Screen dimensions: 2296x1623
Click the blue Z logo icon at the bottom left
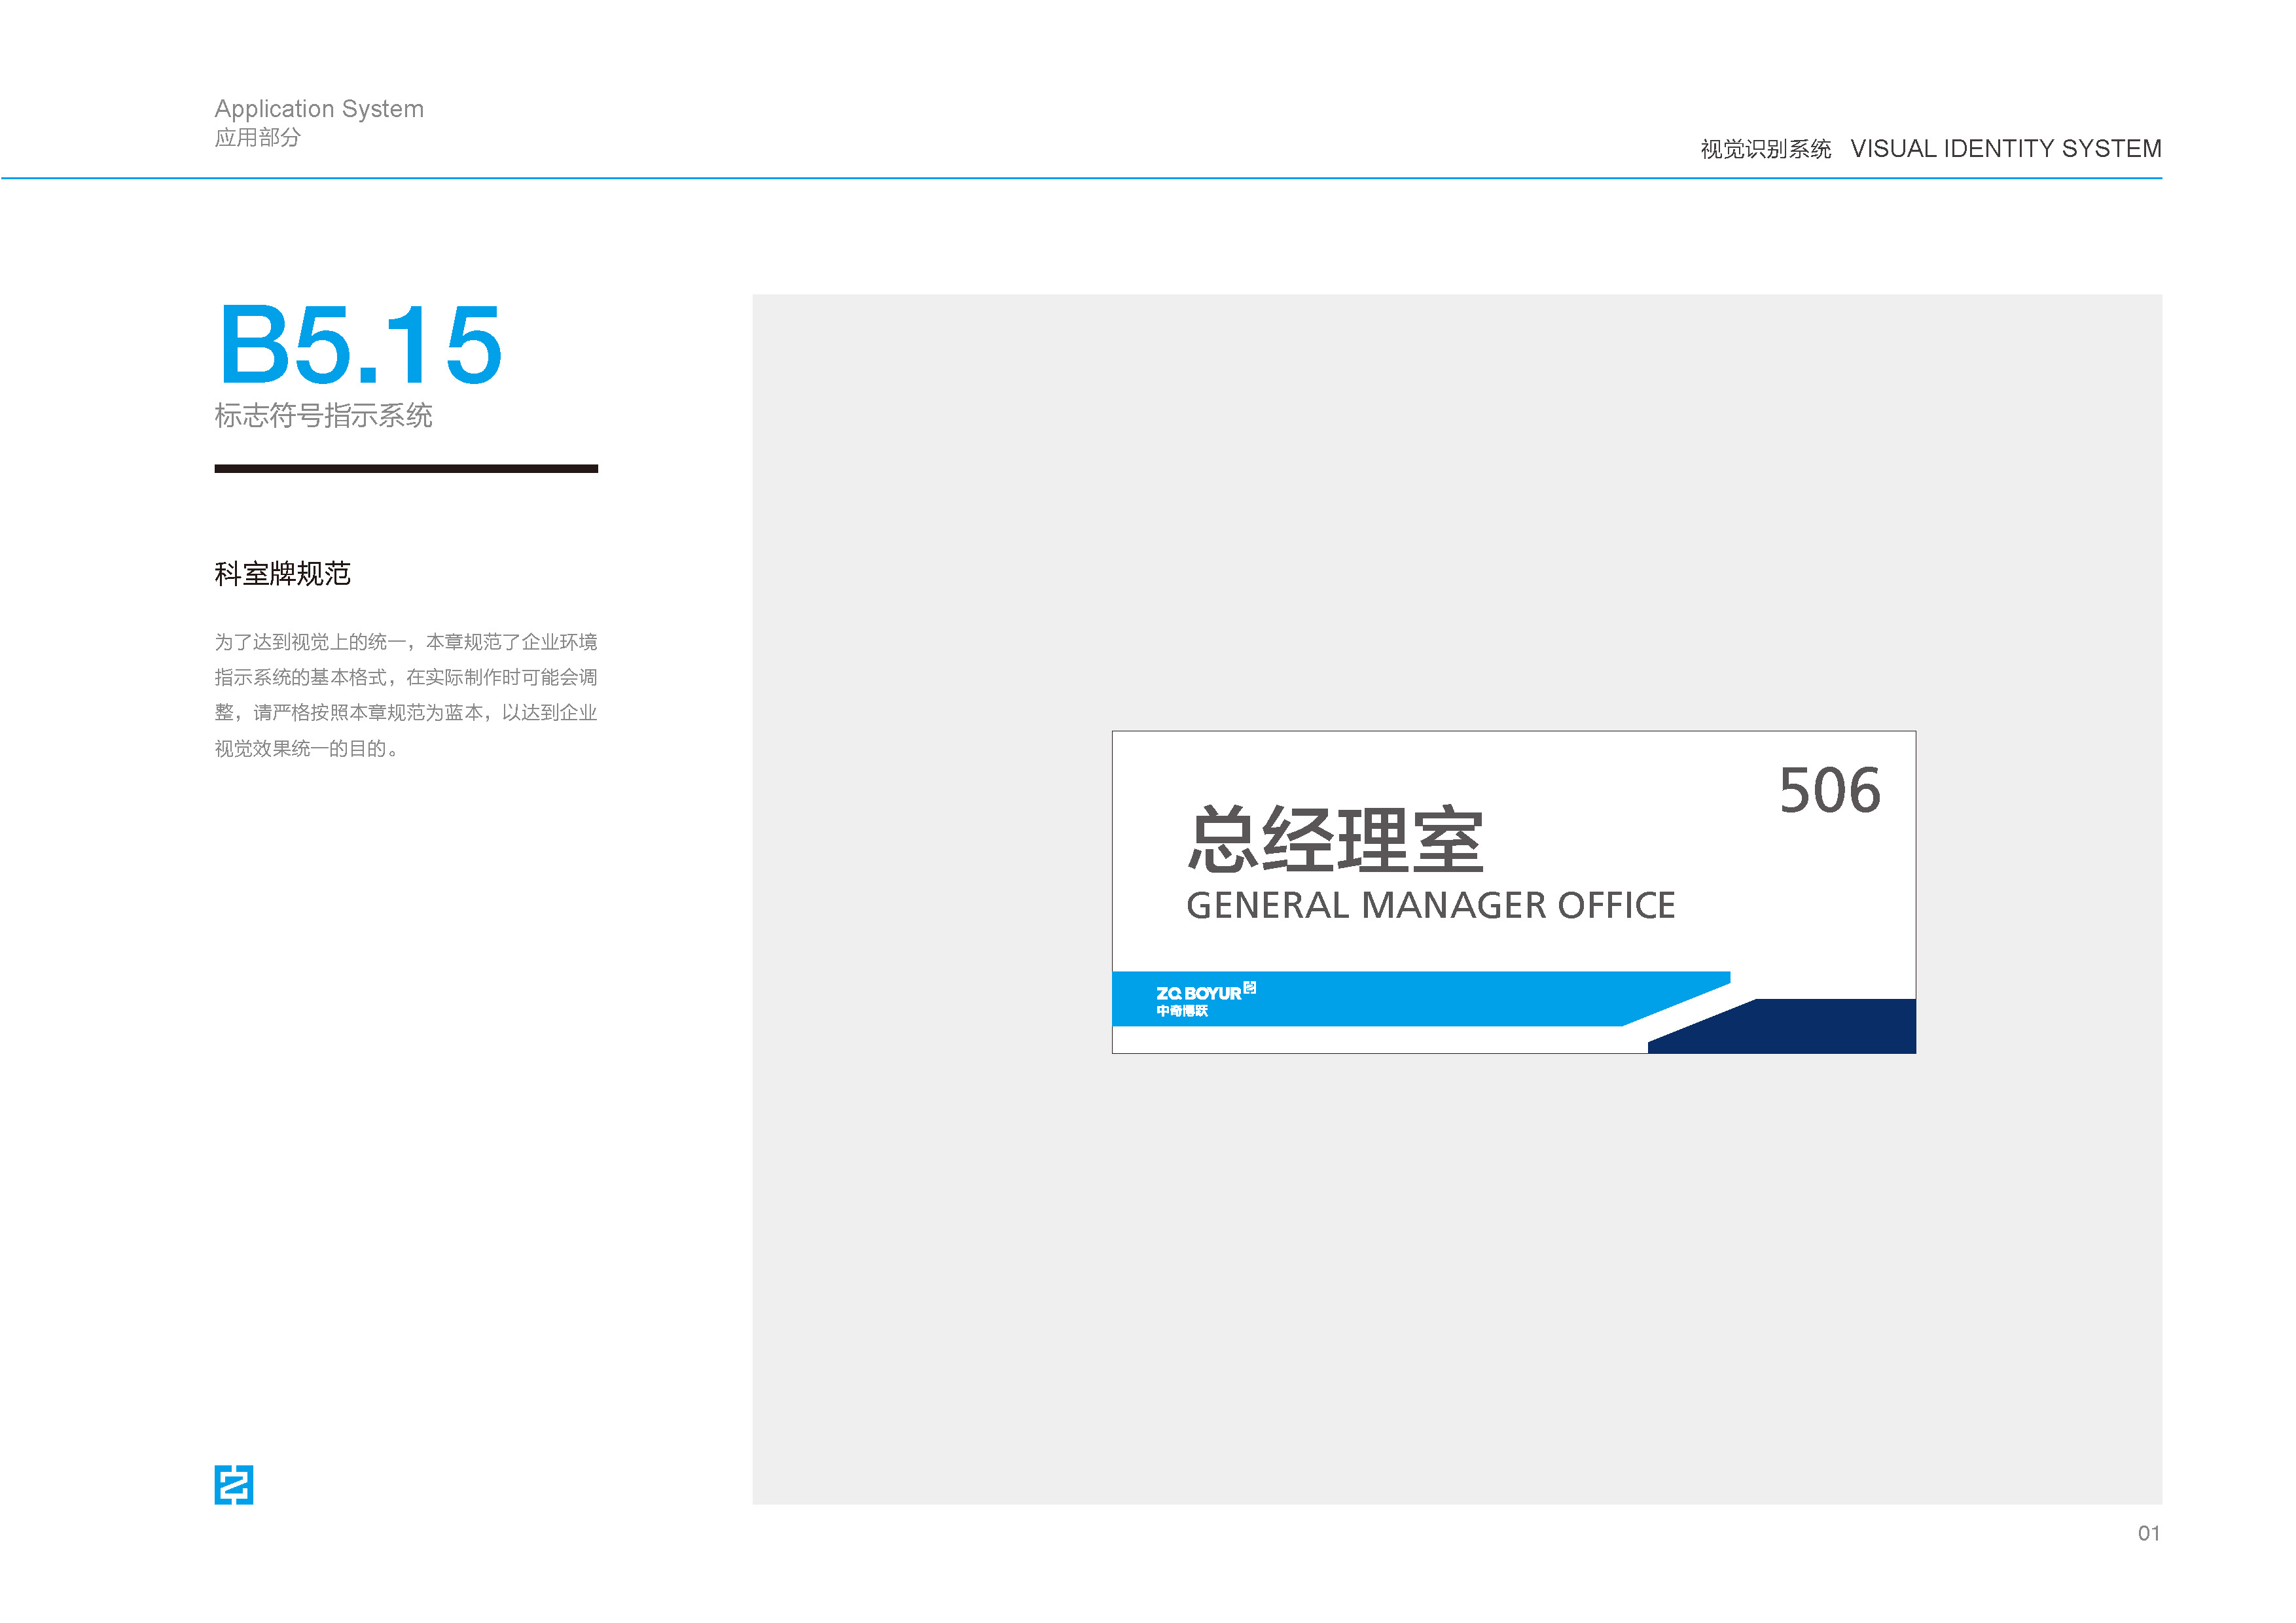[x=233, y=1484]
